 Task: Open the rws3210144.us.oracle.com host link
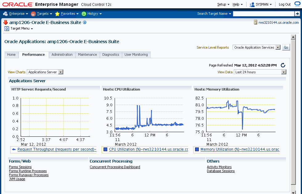(x=279, y=22)
